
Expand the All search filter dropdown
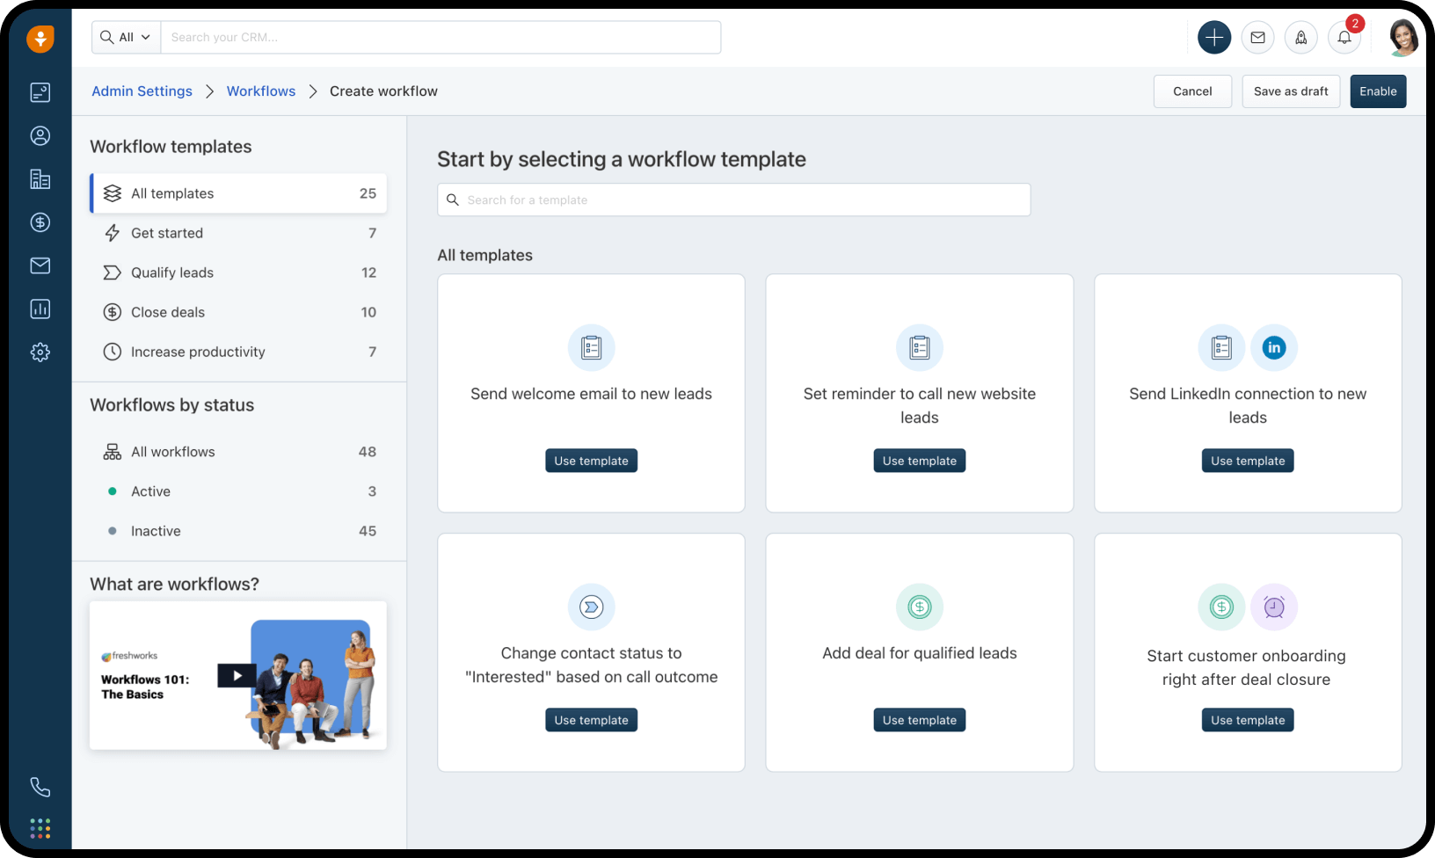click(x=127, y=38)
